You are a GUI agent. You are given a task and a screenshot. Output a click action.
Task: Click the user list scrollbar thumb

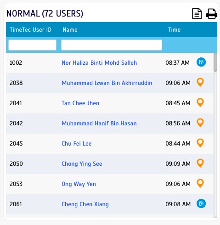[x=215, y=62]
